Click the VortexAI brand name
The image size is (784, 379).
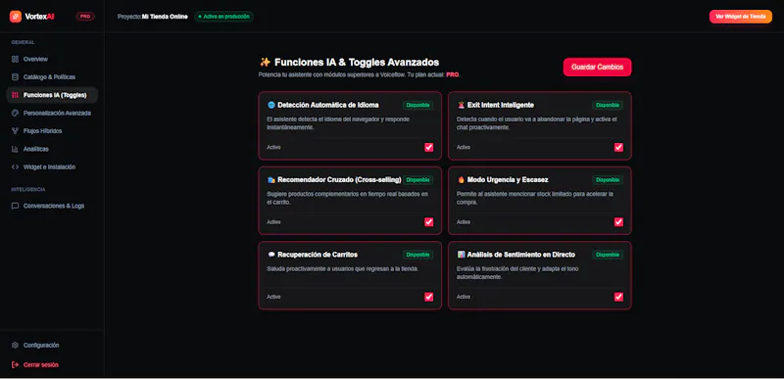(x=39, y=17)
